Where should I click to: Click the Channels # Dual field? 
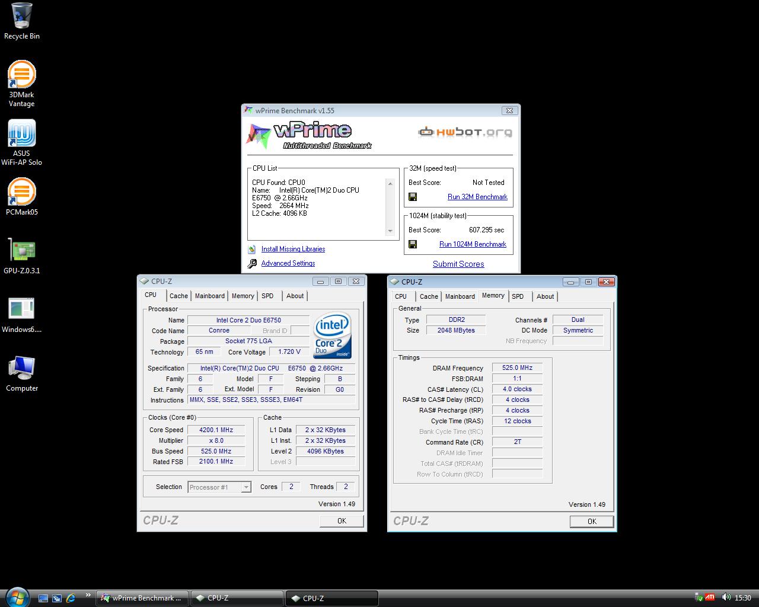coord(578,320)
